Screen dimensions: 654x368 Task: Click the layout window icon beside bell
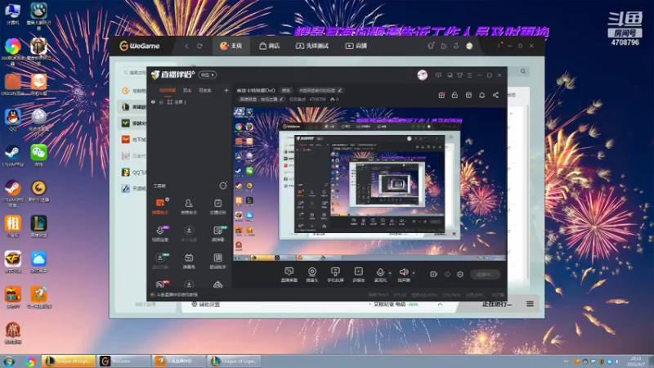click(468, 95)
